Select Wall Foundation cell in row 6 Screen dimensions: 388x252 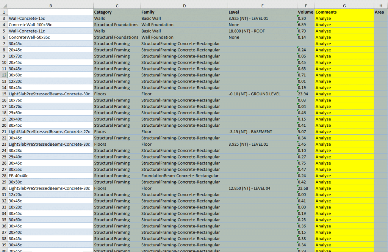184,37
